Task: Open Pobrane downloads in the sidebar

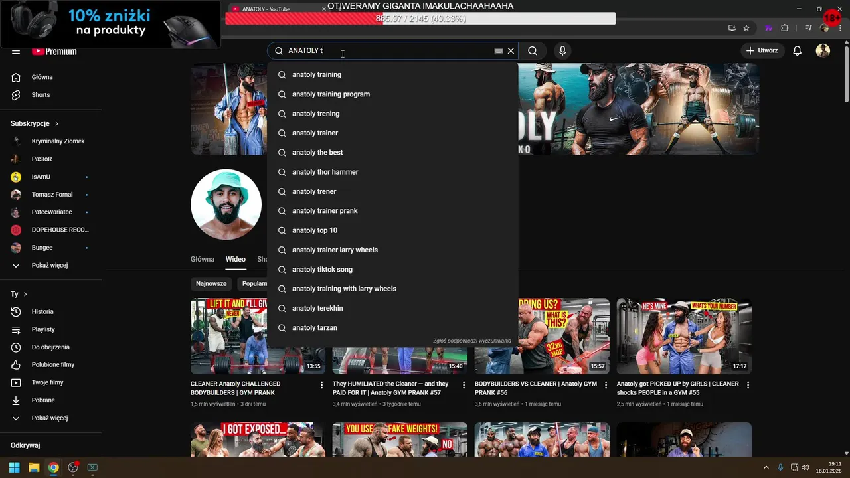Action: coord(52,400)
